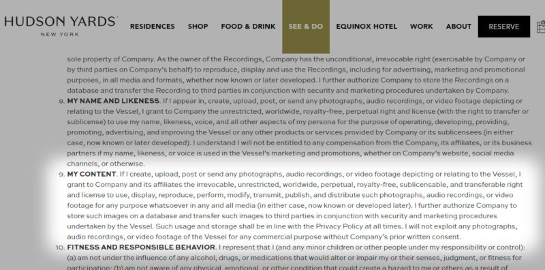Open the partially visible icon beside Reserve
Image resolution: width=545 pixels, height=270 pixels.
click(541, 27)
